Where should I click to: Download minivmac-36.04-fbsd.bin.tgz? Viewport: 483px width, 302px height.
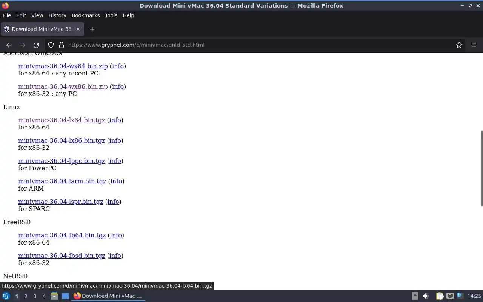click(62, 256)
